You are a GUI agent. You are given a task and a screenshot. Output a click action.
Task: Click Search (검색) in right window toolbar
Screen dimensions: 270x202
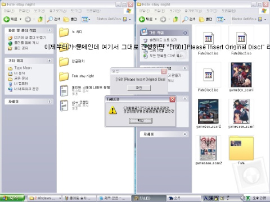coord(189,19)
